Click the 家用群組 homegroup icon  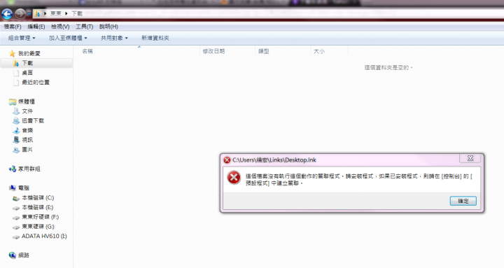click(12, 169)
